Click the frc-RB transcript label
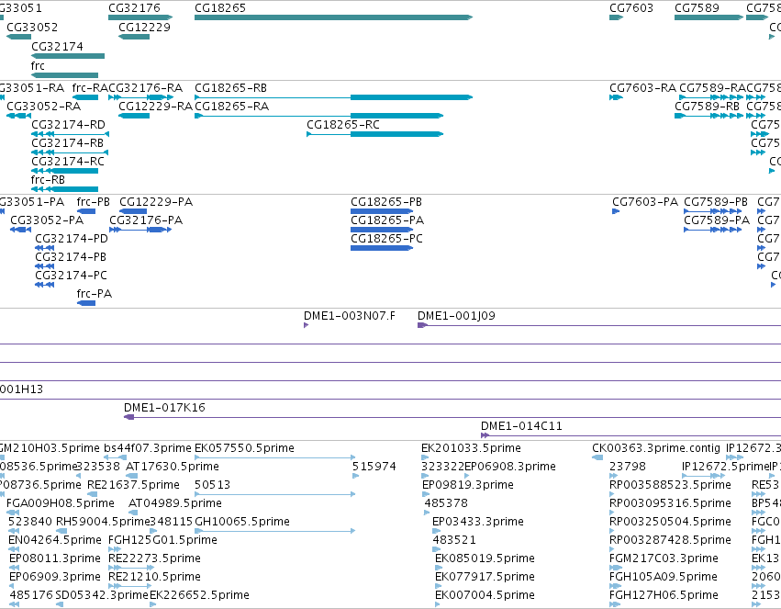 48,179
